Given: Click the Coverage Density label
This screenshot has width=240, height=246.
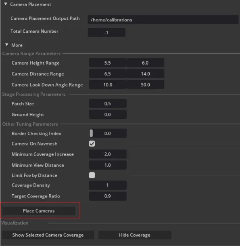Looking at the screenshot, I should coord(31,185).
